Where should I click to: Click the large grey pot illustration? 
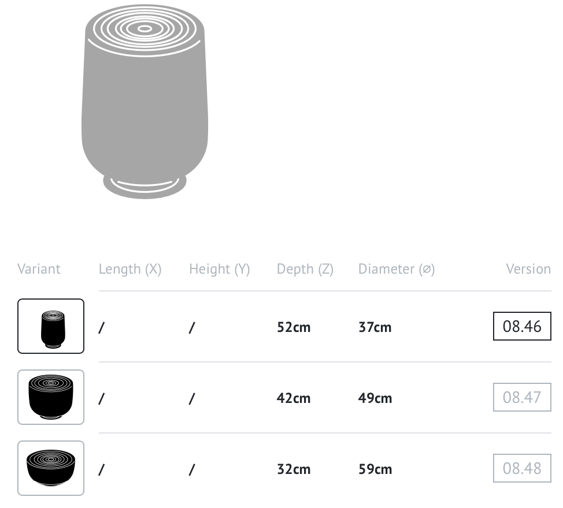(145, 102)
